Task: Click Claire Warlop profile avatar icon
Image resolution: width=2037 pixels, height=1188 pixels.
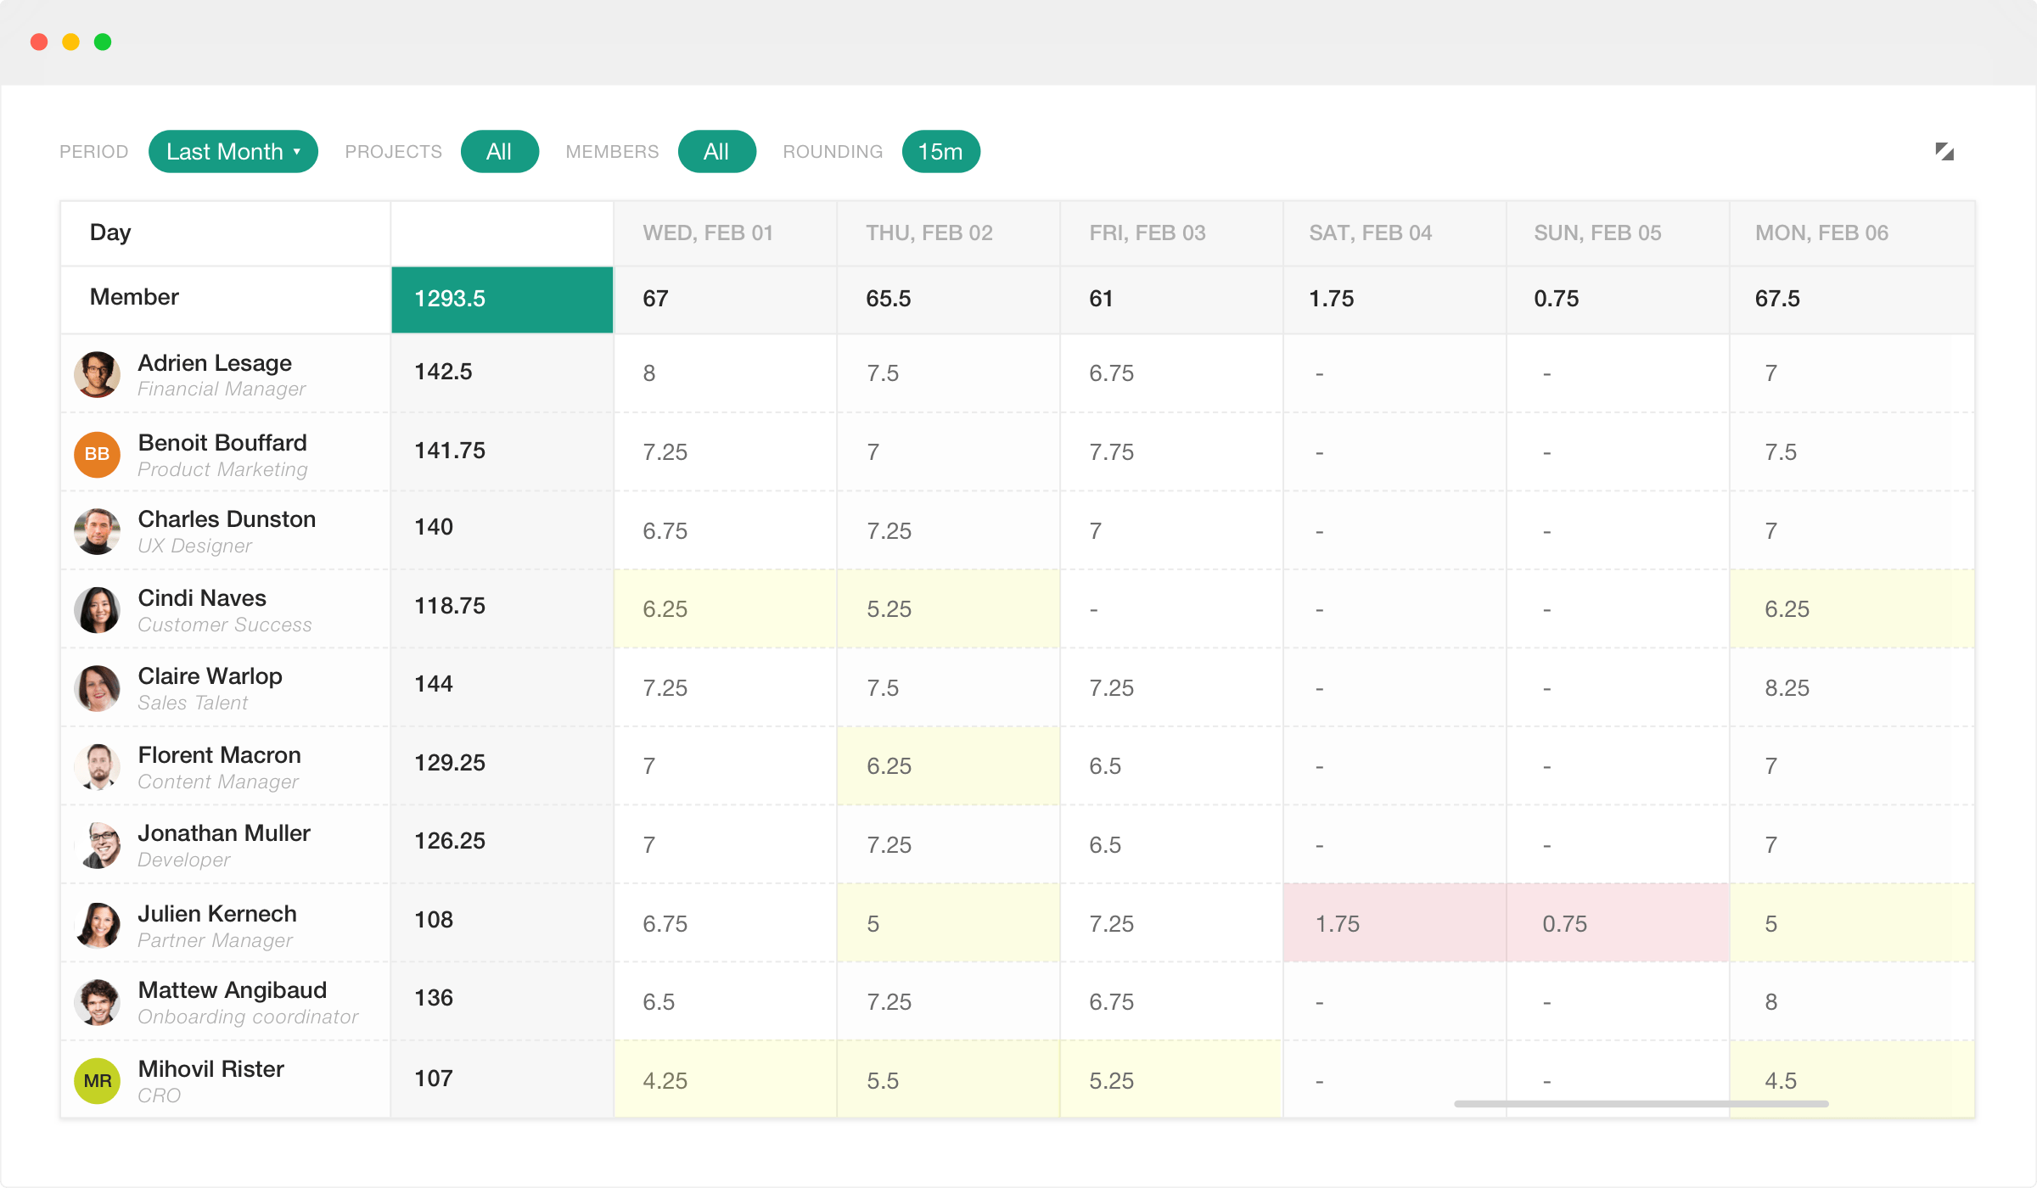Action: point(96,686)
